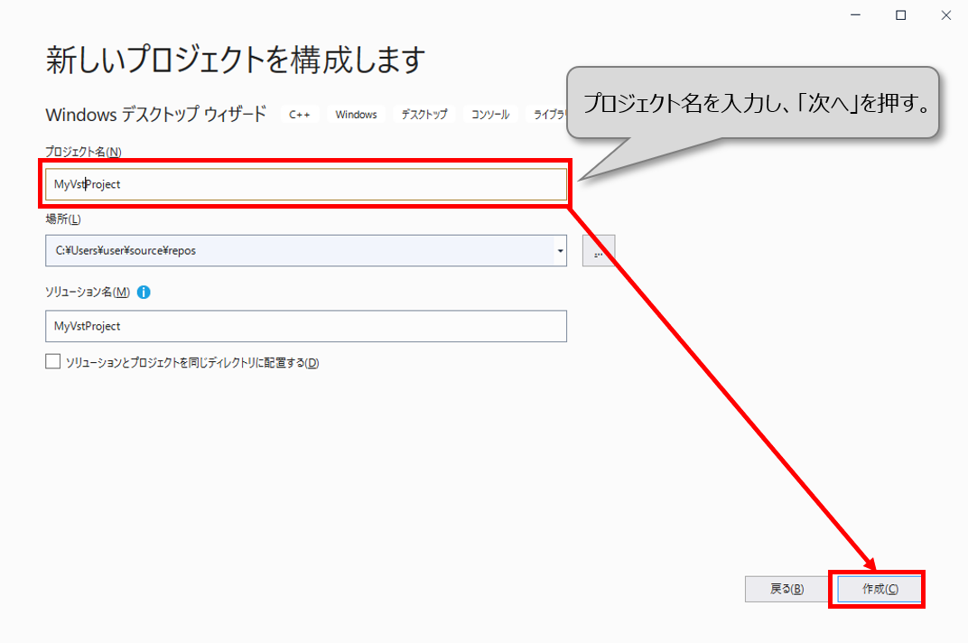Click the コンソール tag label
This screenshot has width=968, height=643.
click(490, 115)
